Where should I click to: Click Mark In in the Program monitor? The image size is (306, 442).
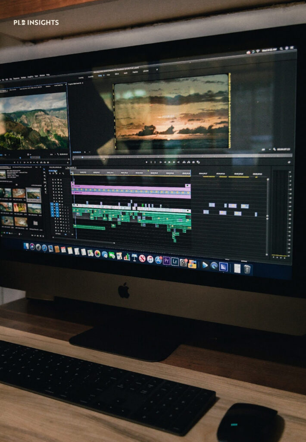151,162
